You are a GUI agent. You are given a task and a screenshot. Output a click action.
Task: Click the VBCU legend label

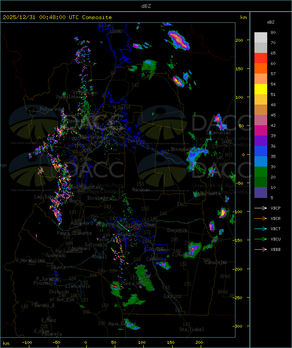[x=275, y=239]
